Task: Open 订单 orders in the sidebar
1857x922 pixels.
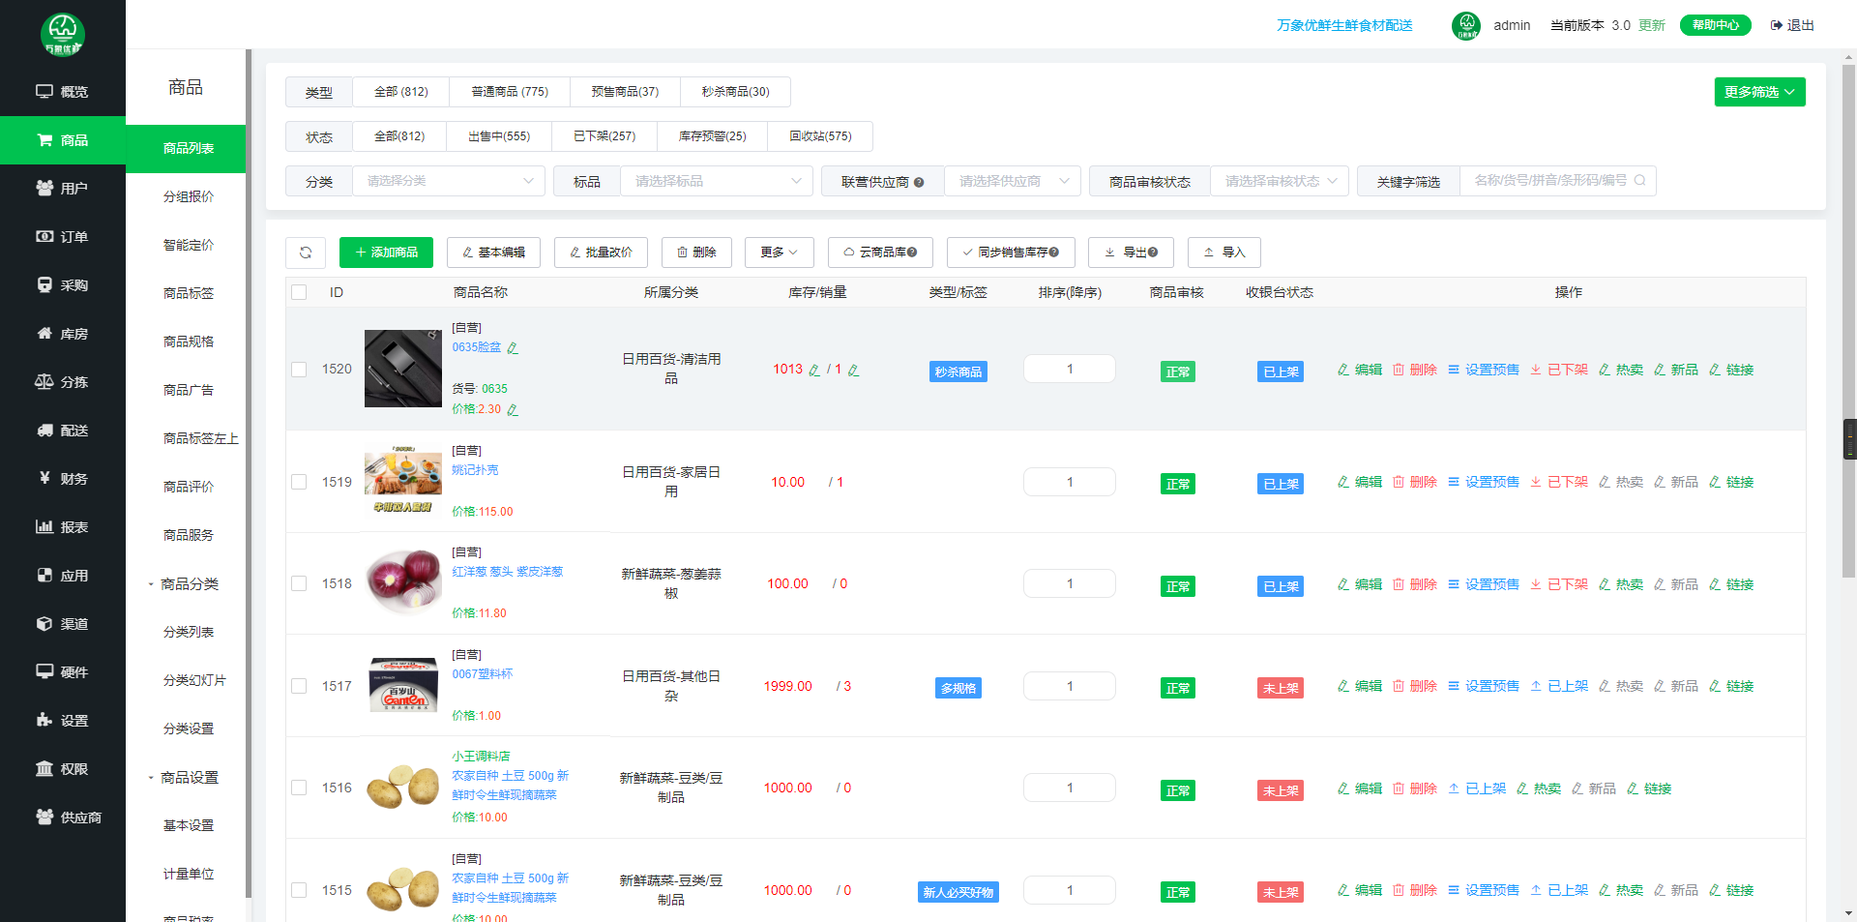Action: click(62, 237)
